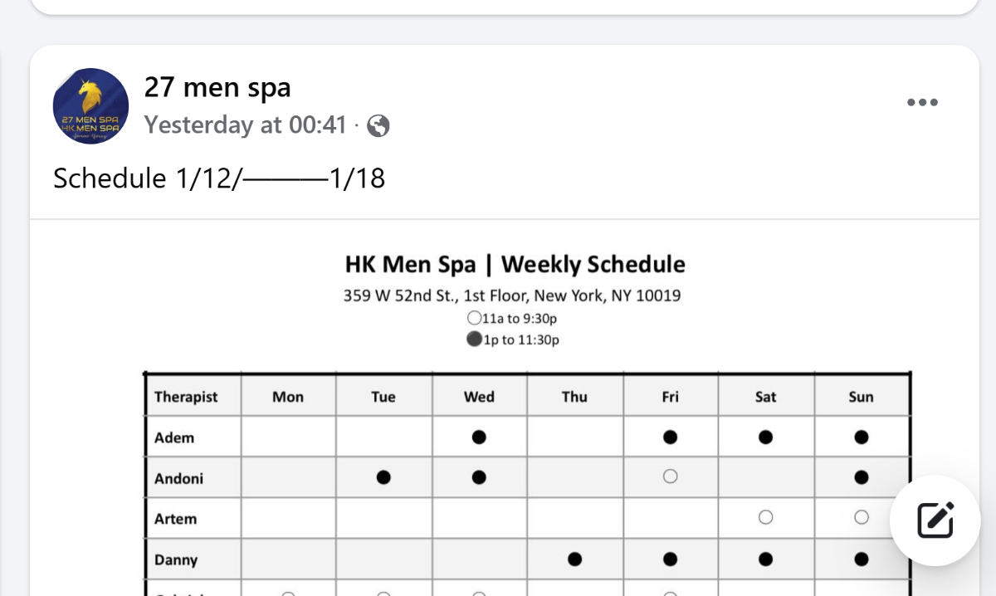This screenshot has width=996, height=596.
Task: Tap the floating compose pencil button
Action: tap(935, 520)
